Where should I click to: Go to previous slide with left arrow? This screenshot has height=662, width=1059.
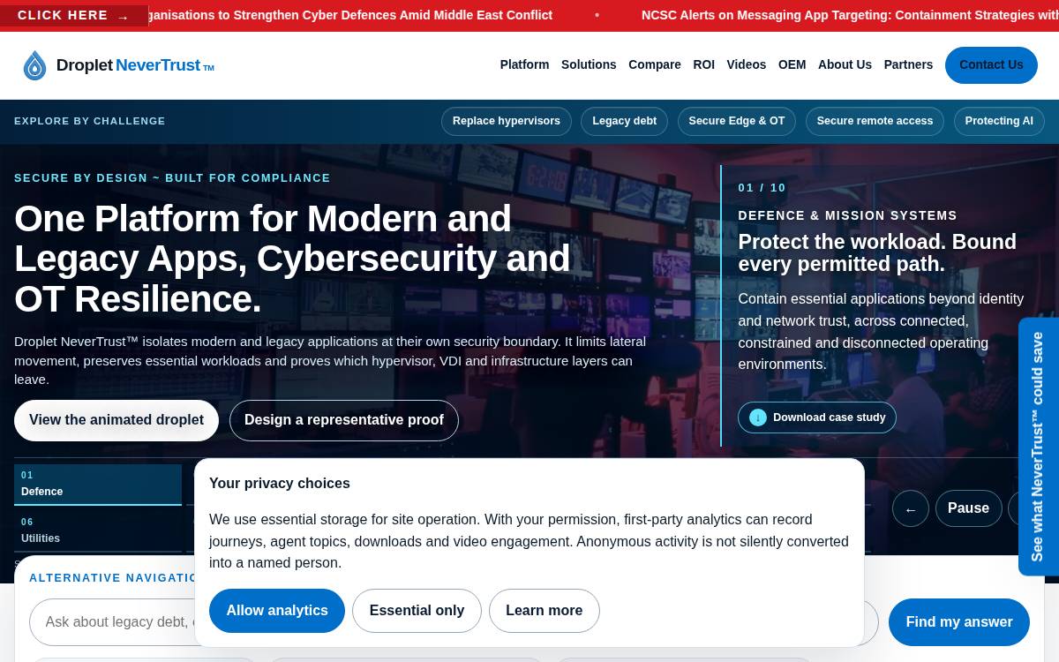tap(911, 508)
